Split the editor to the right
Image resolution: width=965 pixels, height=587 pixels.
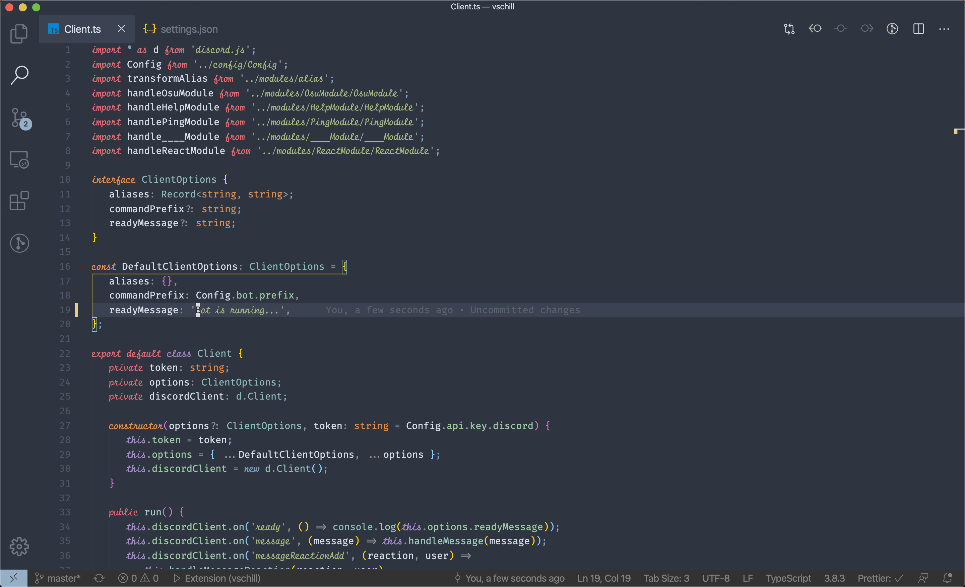(918, 29)
